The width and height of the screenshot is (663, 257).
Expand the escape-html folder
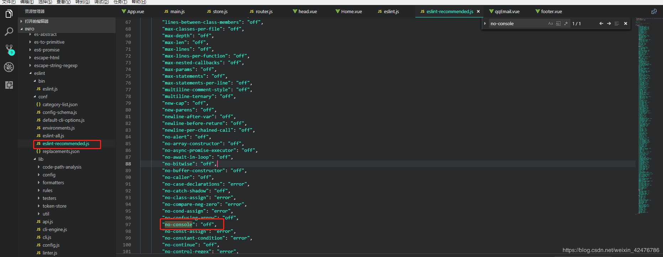coord(47,58)
